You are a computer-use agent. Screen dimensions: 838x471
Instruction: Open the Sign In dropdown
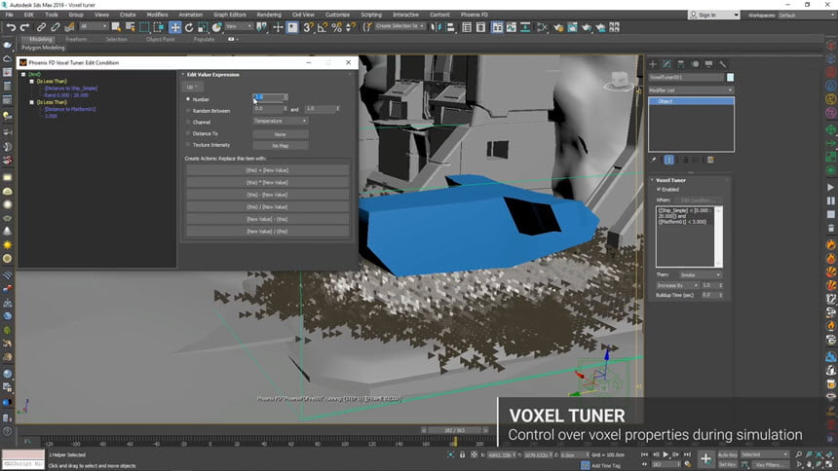[x=714, y=15]
